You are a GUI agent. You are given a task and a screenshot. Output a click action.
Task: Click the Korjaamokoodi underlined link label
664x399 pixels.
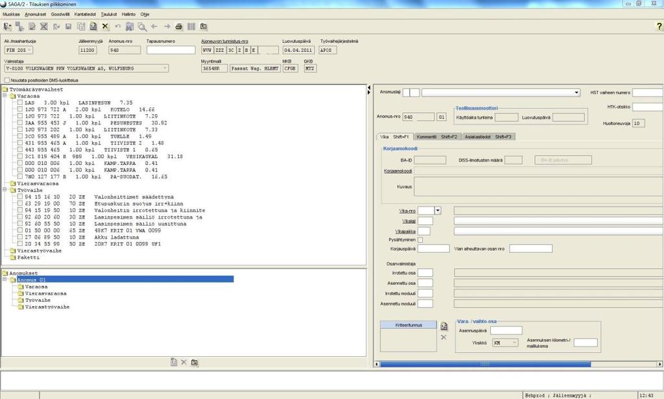pos(398,171)
